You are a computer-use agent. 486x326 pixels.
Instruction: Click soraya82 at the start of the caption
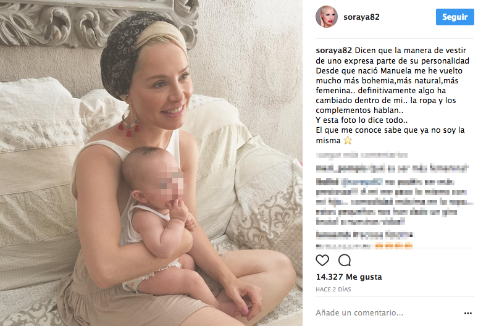(x=333, y=51)
